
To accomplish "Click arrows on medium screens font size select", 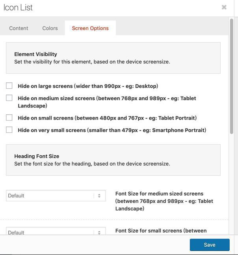I will coord(99,195).
